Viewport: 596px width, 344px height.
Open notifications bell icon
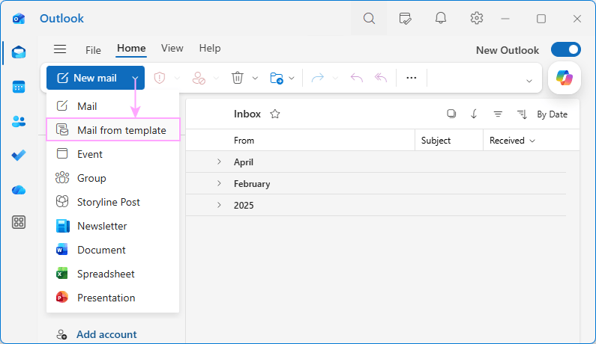[441, 18]
